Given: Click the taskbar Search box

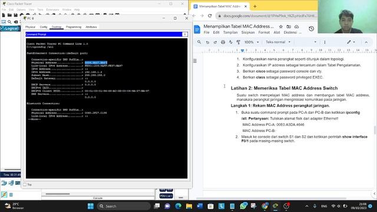Looking at the screenshot, I should coord(124,206).
